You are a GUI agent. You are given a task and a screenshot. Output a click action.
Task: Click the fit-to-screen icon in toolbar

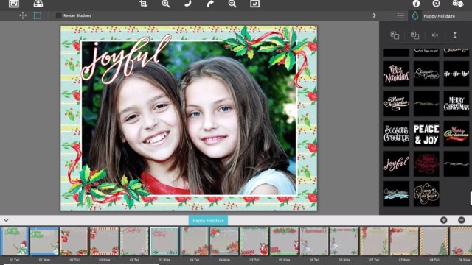pos(254,4)
